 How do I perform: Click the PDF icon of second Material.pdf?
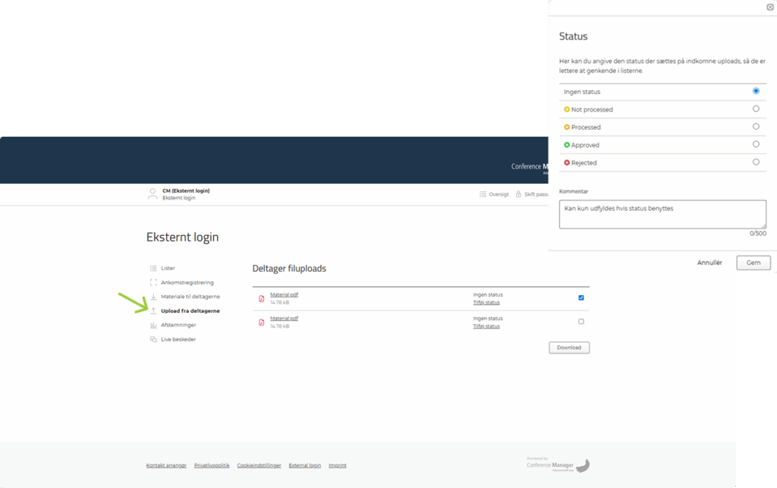click(261, 323)
